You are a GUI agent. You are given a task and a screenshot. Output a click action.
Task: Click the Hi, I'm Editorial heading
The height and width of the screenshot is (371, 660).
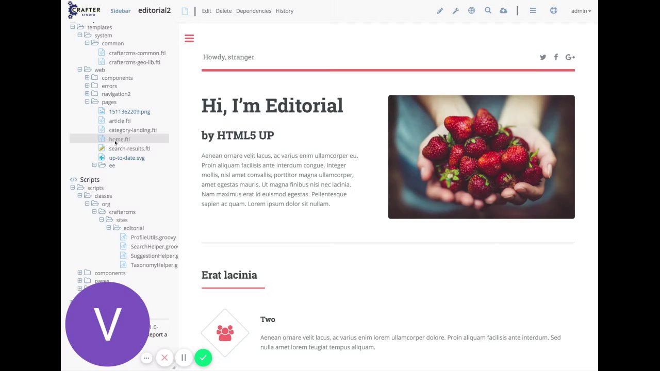[272, 106]
